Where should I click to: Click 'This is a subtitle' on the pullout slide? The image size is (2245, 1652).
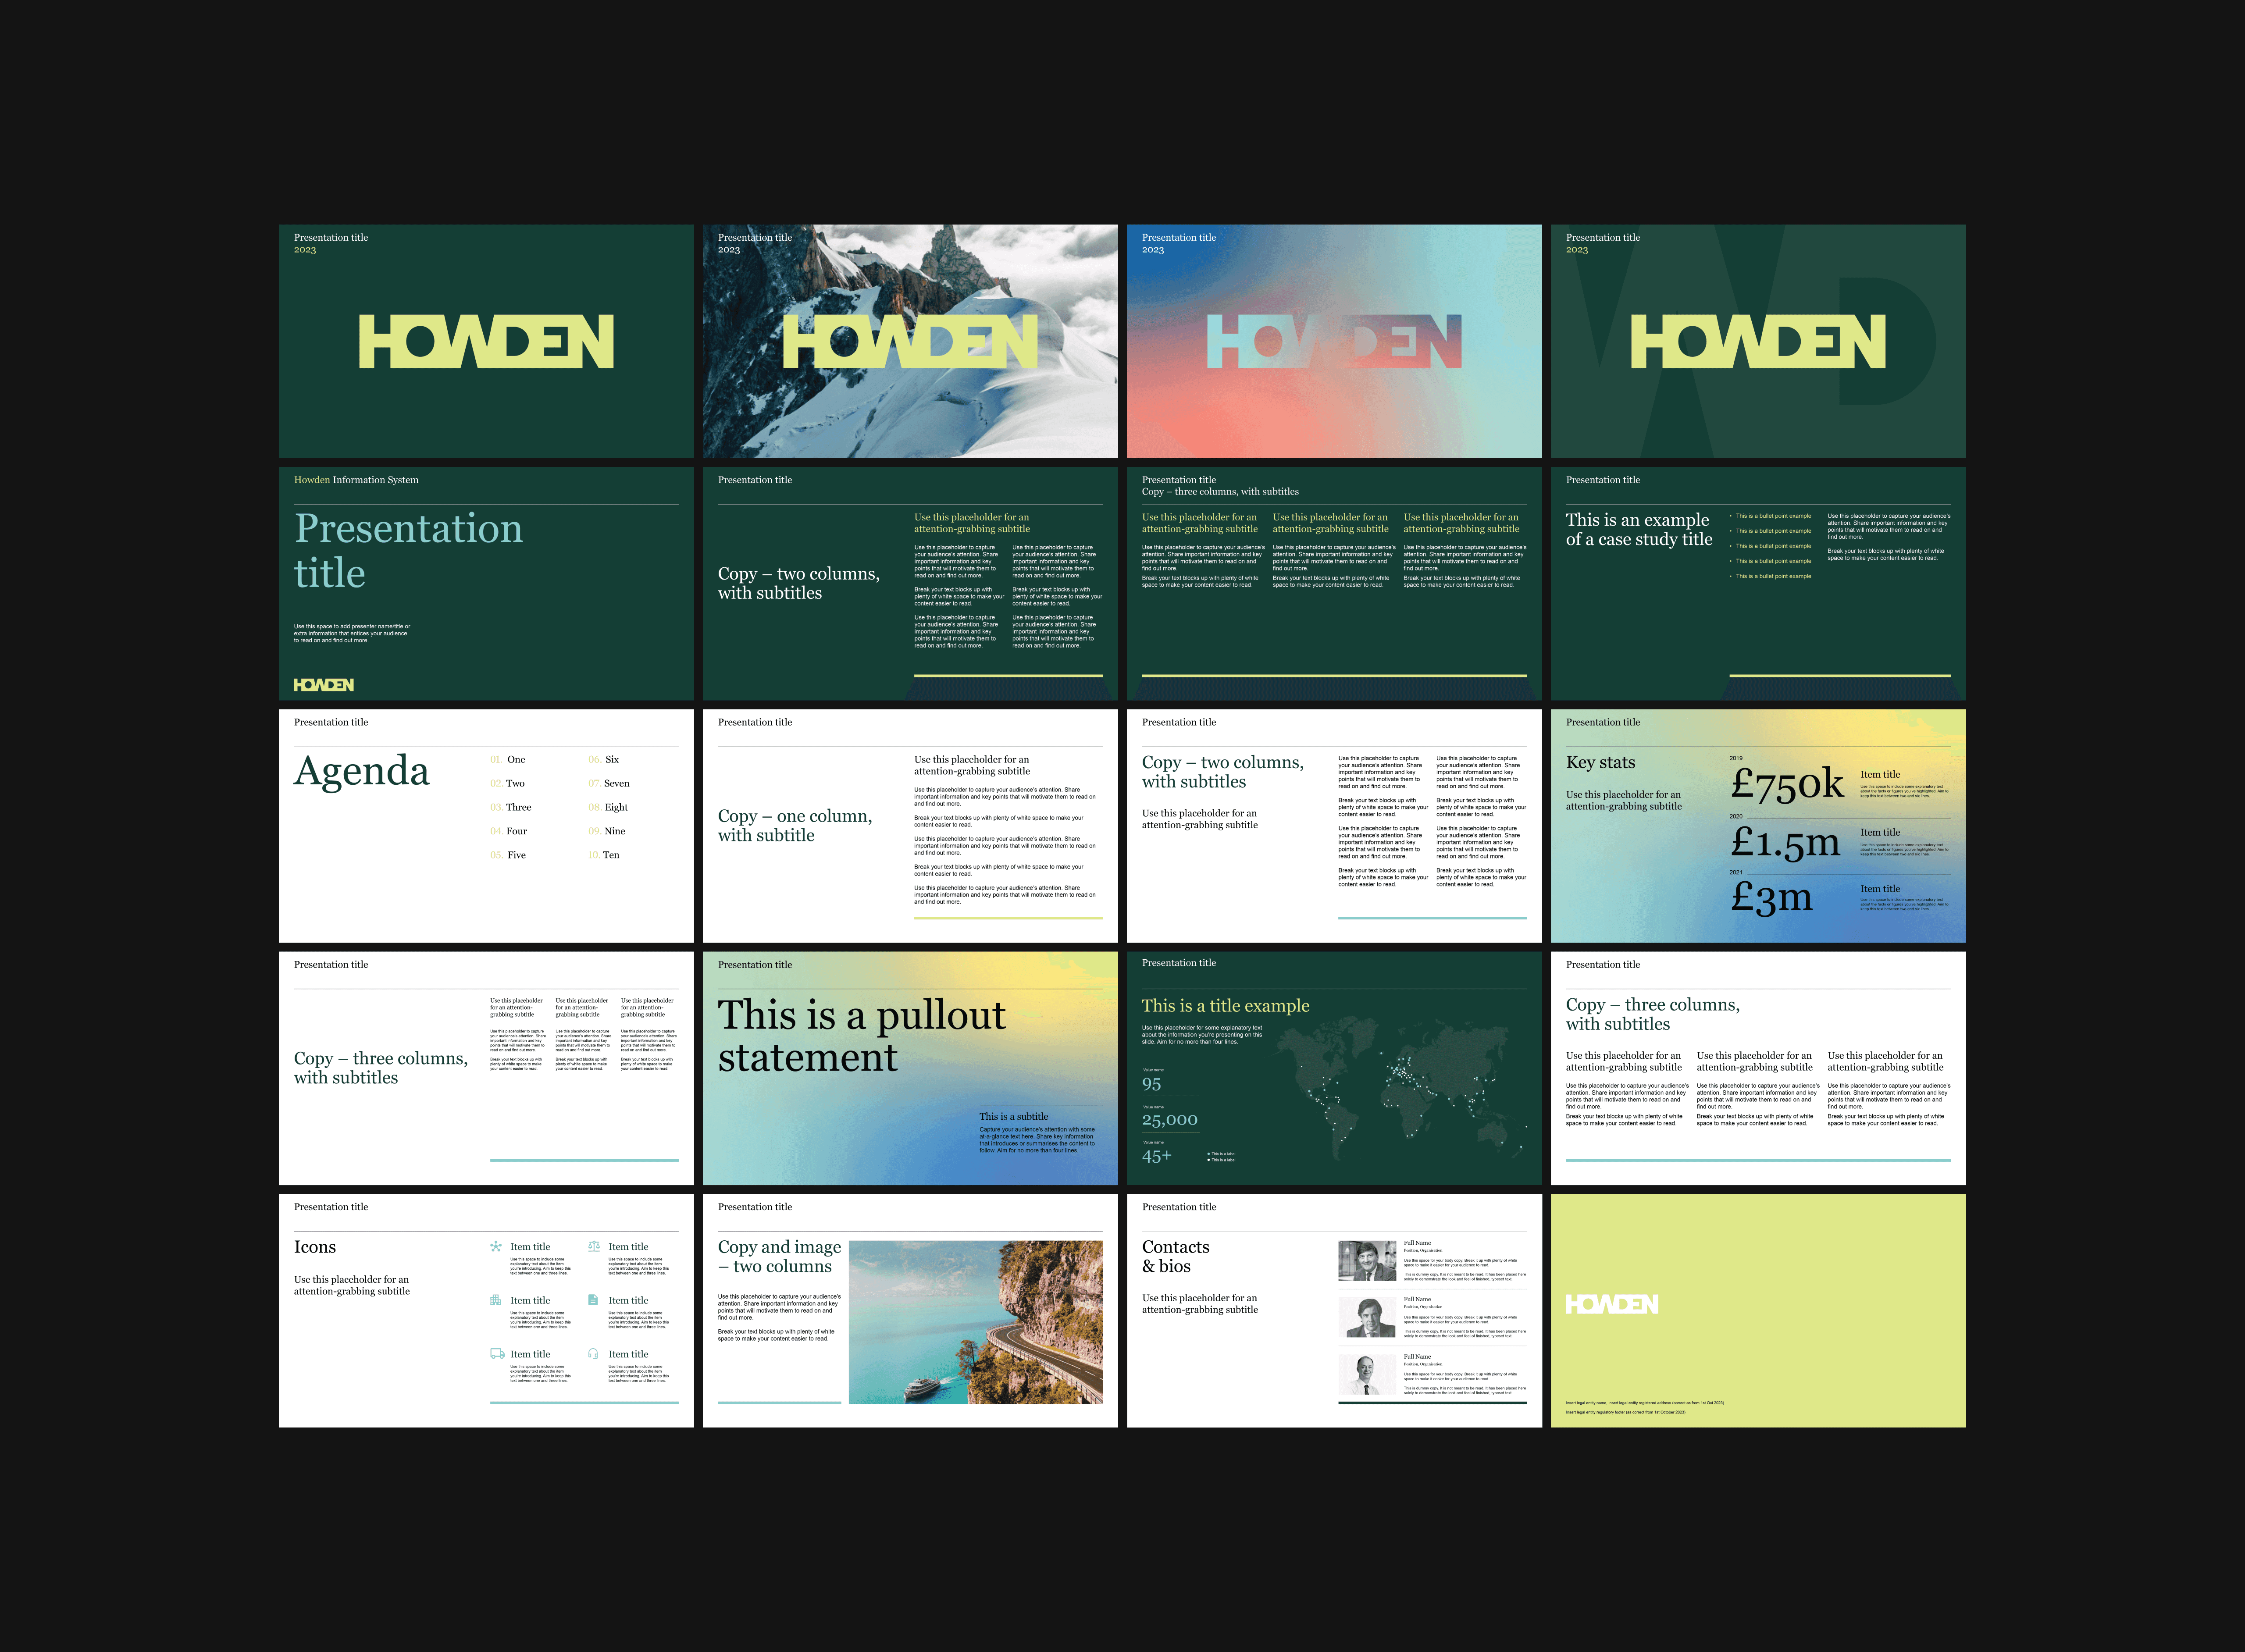pos(1014,1117)
